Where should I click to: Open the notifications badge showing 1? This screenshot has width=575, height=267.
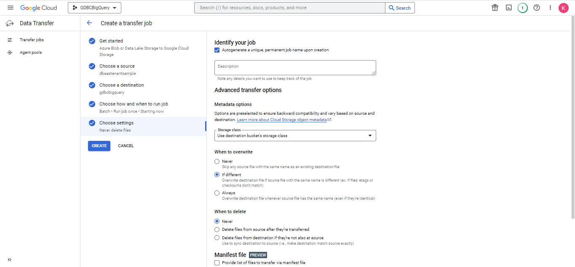[523, 8]
